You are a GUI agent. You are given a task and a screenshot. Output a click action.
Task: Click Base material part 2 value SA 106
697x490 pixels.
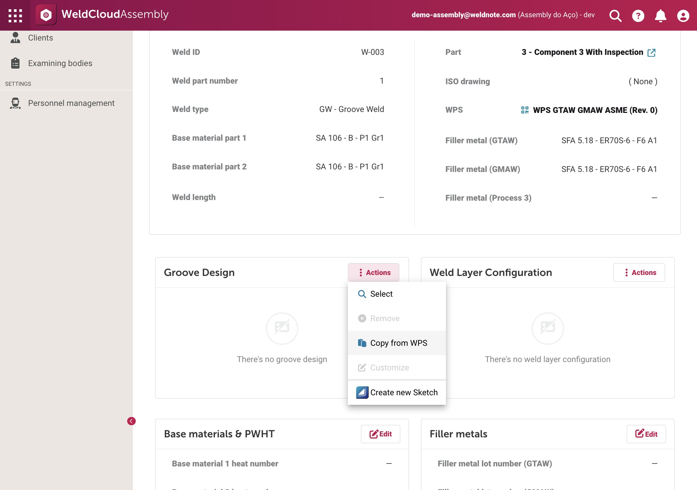tap(349, 167)
